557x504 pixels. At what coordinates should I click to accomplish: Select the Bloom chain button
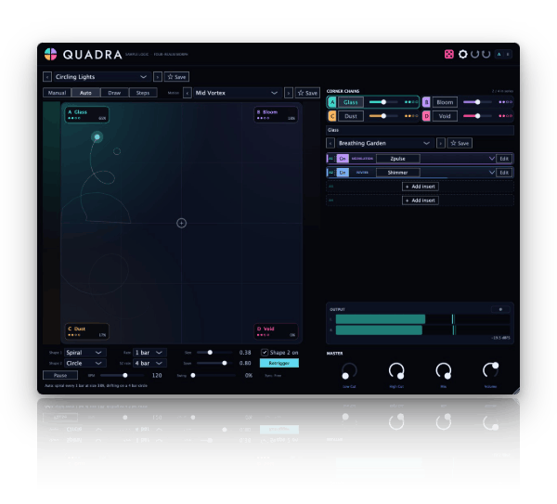[x=445, y=102]
